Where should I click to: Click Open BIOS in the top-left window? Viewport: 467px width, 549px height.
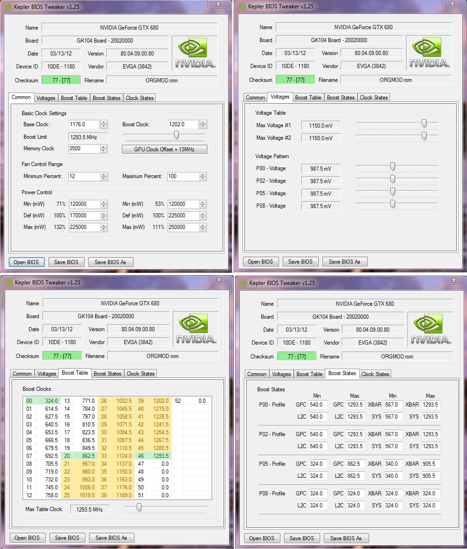(x=26, y=262)
